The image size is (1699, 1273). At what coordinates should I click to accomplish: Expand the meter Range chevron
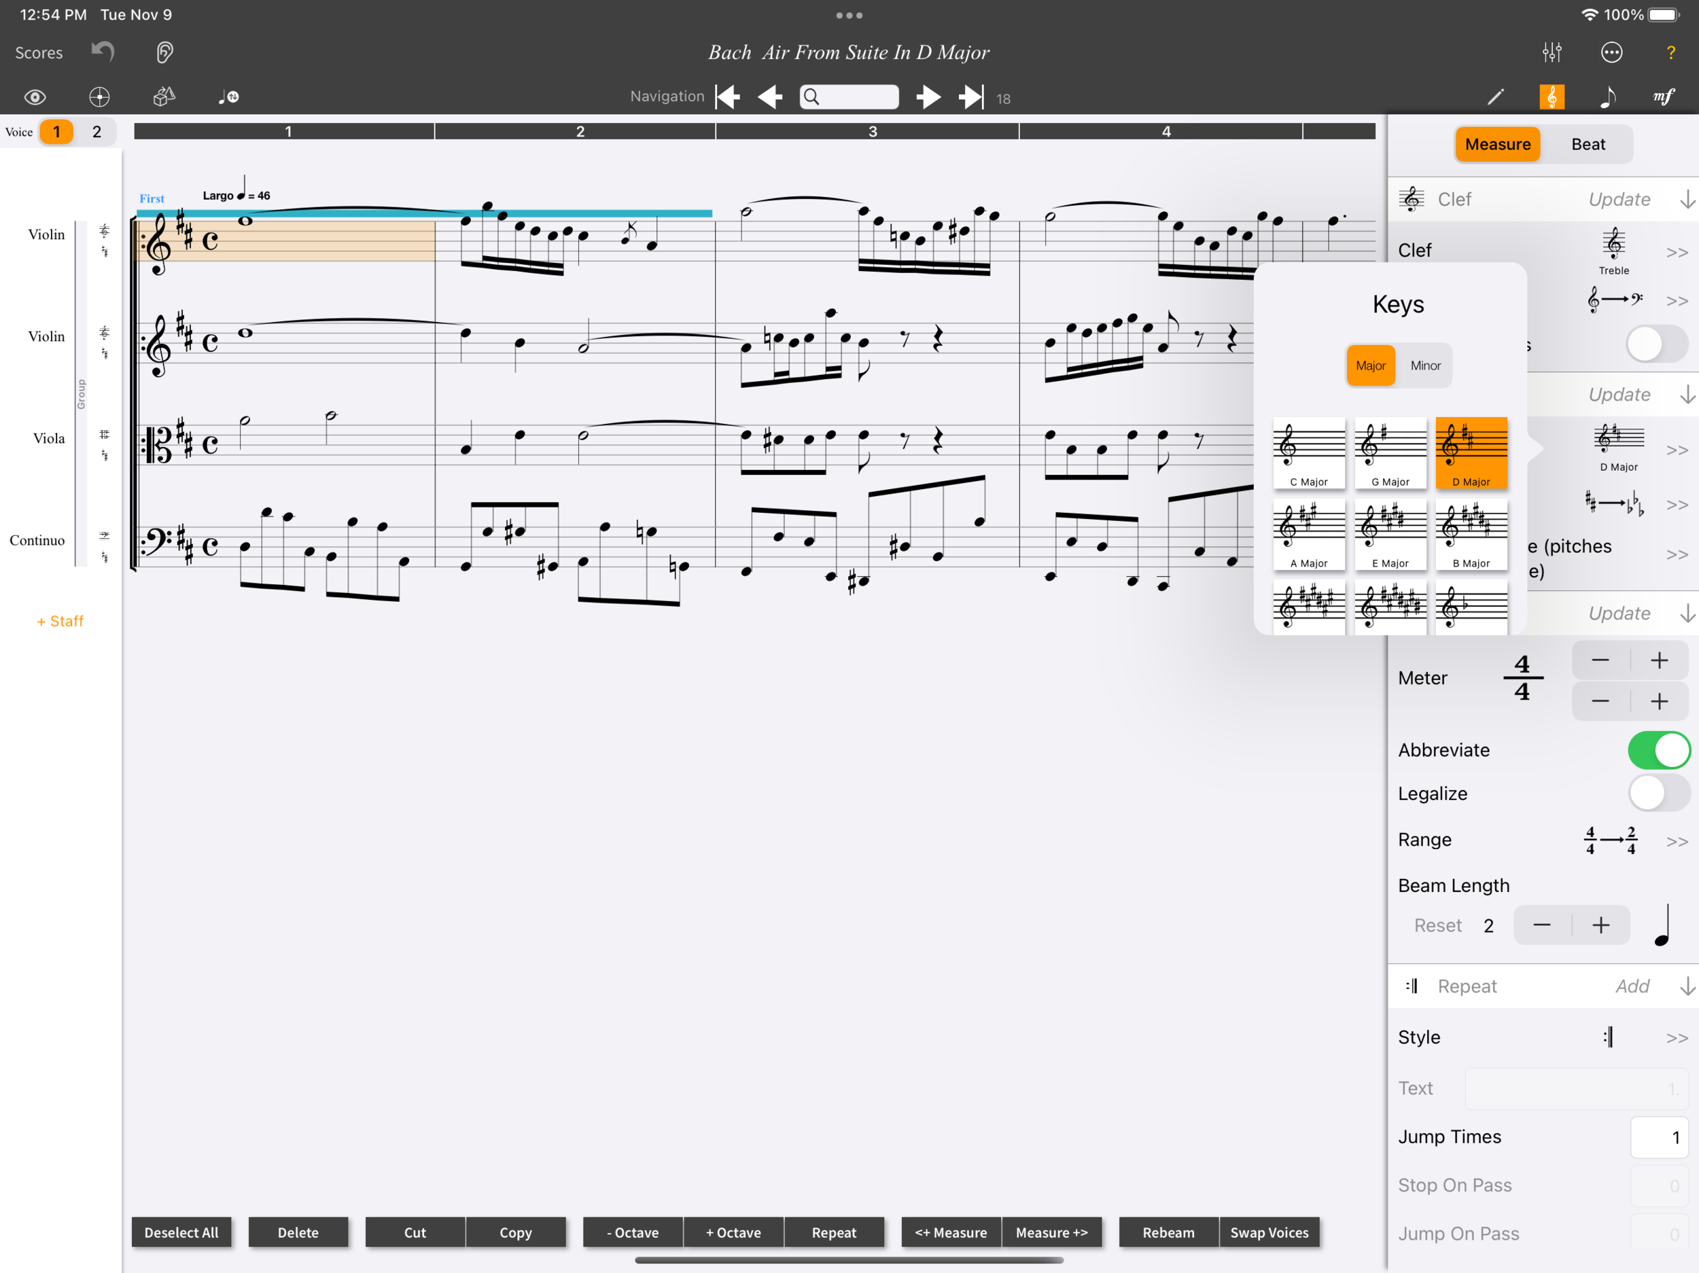[1677, 842]
